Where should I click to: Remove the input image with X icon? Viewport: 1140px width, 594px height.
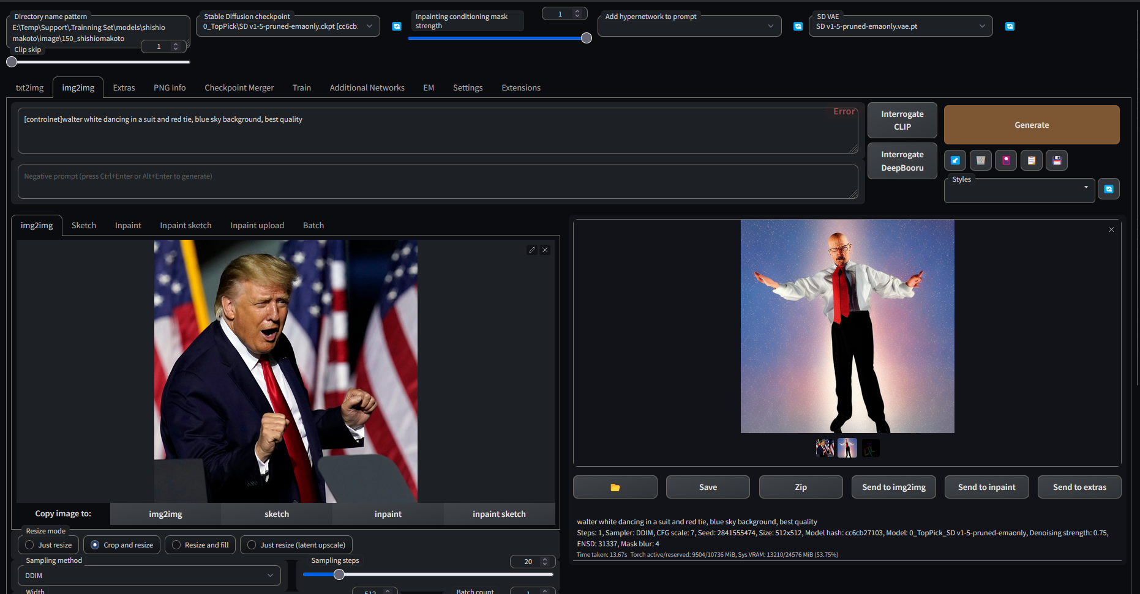click(545, 250)
